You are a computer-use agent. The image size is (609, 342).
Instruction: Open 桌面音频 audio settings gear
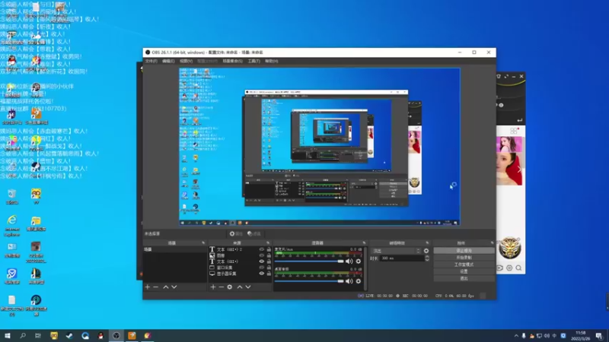(x=359, y=281)
